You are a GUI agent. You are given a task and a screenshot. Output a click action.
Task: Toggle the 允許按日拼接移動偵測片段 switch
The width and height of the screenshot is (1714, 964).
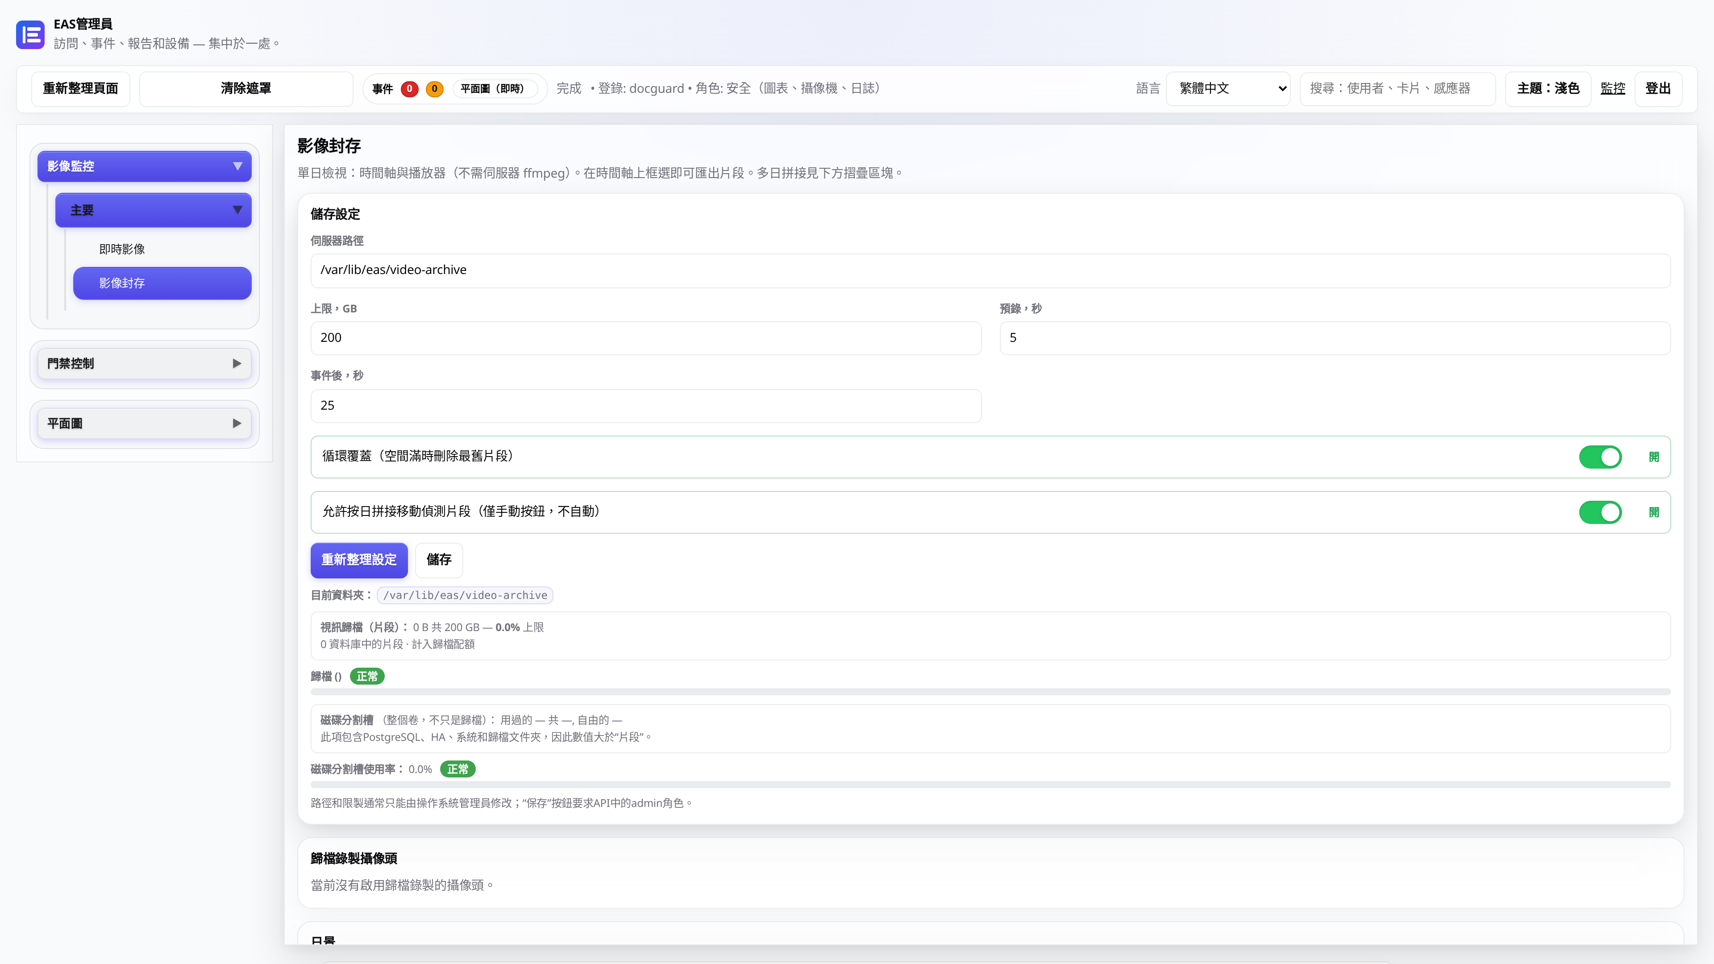tap(1600, 512)
